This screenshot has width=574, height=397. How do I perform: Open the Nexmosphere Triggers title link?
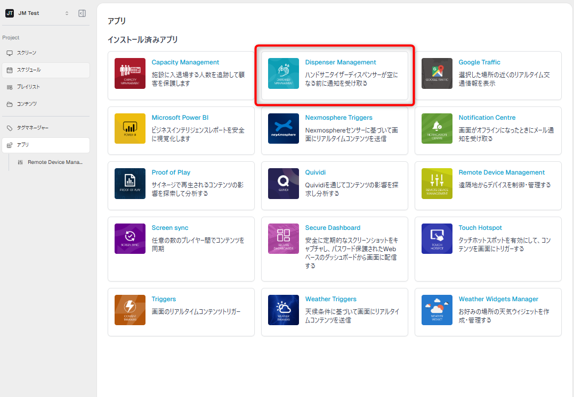[338, 118]
